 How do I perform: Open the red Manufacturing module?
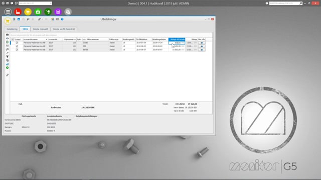pos(18,12)
